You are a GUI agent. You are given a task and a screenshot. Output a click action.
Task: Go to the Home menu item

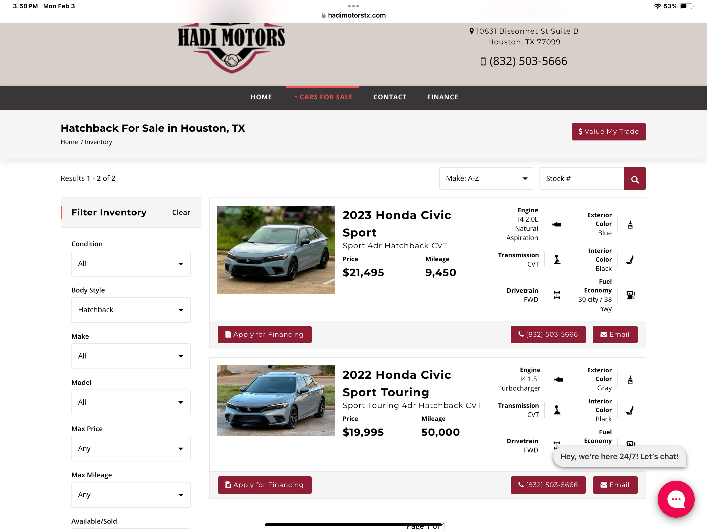(x=261, y=97)
